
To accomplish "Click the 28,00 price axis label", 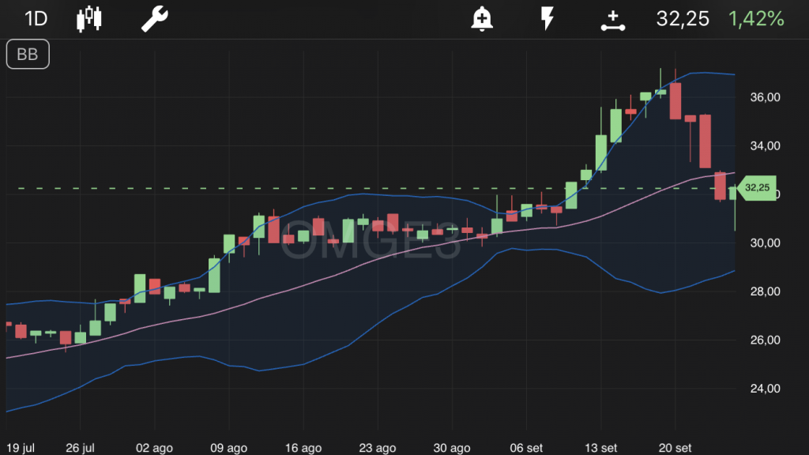I will (765, 291).
